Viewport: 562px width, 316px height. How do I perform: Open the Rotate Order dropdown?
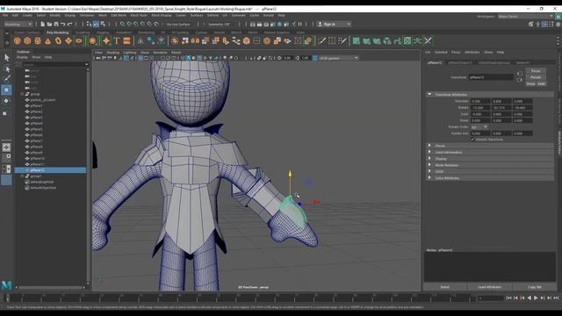tap(479, 126)
